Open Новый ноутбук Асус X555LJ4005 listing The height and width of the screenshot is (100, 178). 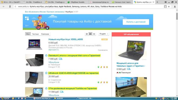[66, 39]
